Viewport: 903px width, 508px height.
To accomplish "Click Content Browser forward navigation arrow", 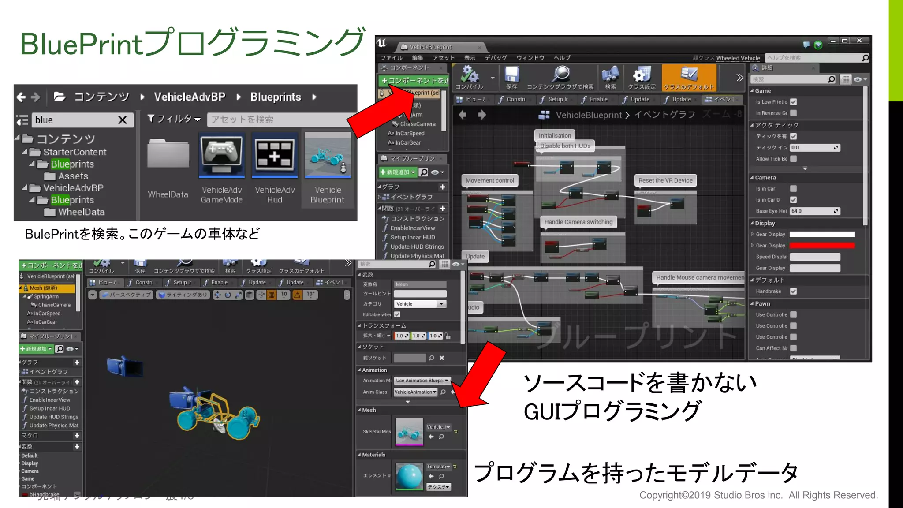I will click(36, 97).
